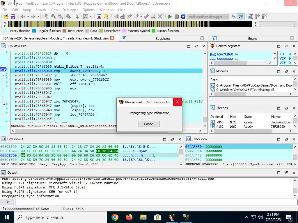Open the Jump menu
This screenshot has height=223, width=298.
pyautogui.click(x=26, y=10)
